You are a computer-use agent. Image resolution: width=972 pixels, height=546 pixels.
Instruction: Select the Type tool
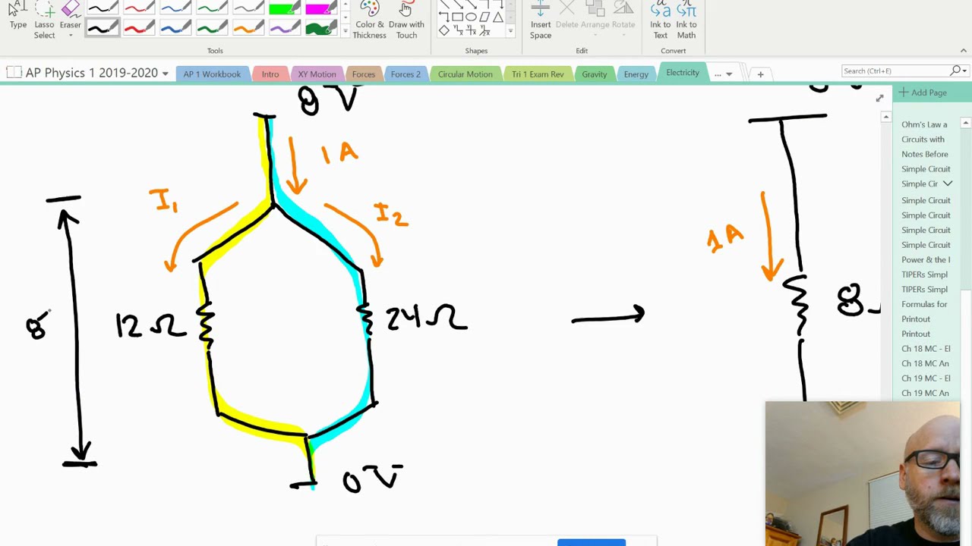17,17
